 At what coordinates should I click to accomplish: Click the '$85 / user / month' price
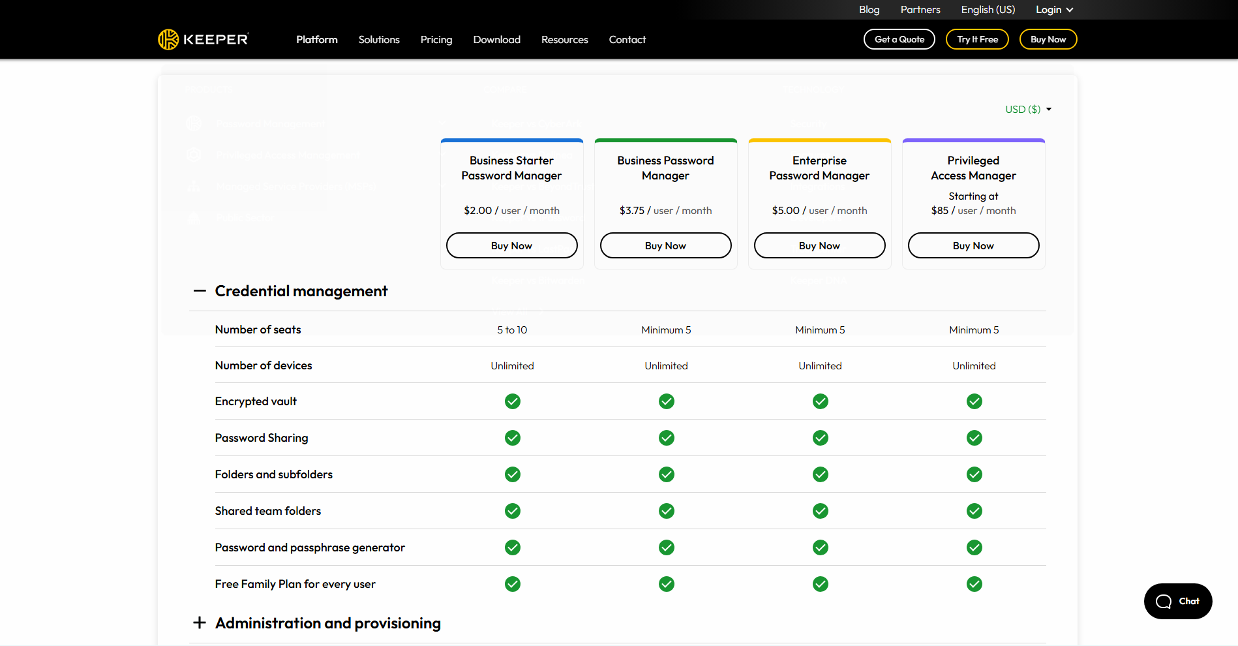pyautogui.click(x=974, y=211)
